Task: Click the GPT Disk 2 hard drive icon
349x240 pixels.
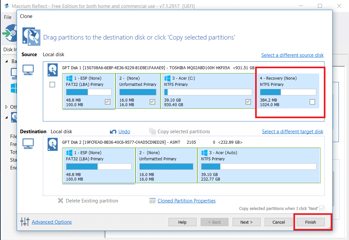Action: [53, 144]
